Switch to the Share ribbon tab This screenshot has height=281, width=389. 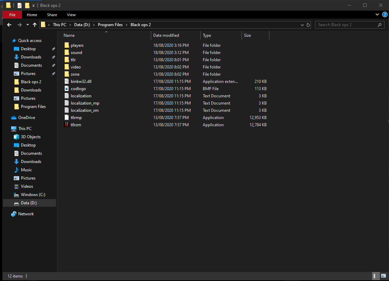pyautogui.click(x=52, y=15)
